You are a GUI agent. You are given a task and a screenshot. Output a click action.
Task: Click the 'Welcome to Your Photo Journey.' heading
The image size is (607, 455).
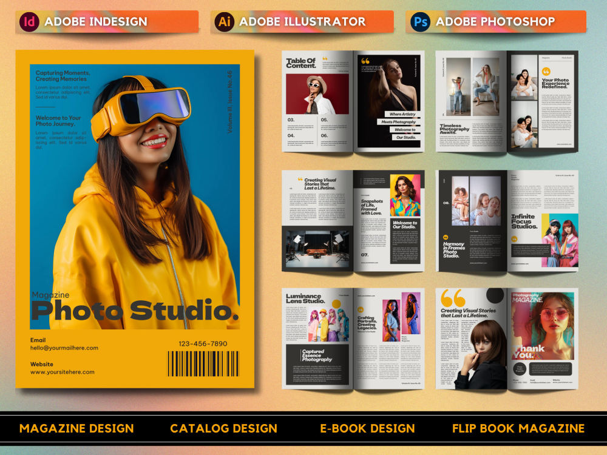click(58, 121)
